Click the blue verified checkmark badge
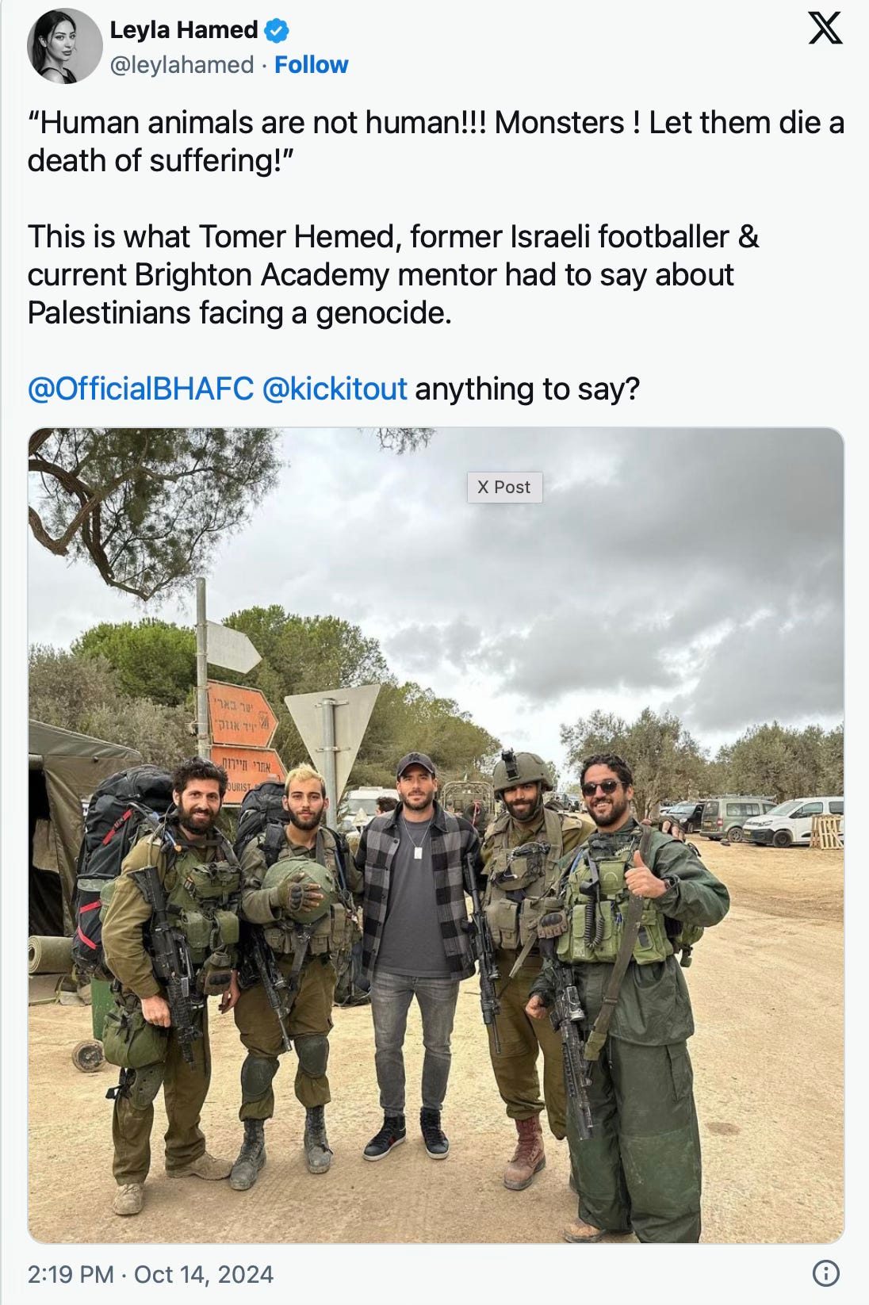Viewport: 869px width, 1305px height. pos(276,31)
